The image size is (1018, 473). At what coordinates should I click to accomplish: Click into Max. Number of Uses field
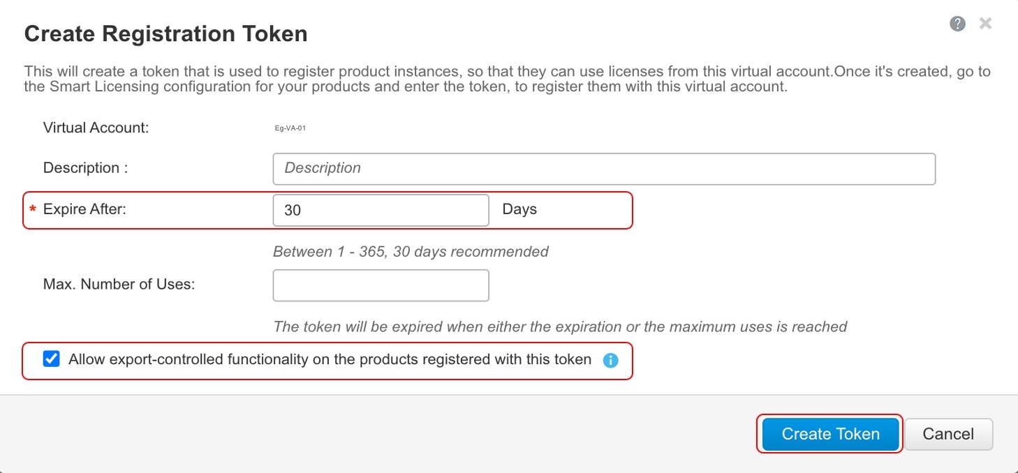[381, 285]
